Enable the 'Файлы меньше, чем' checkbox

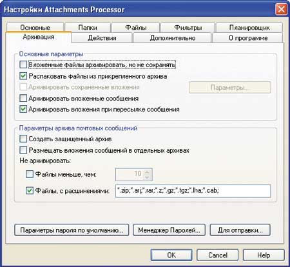tap(30, 173)
